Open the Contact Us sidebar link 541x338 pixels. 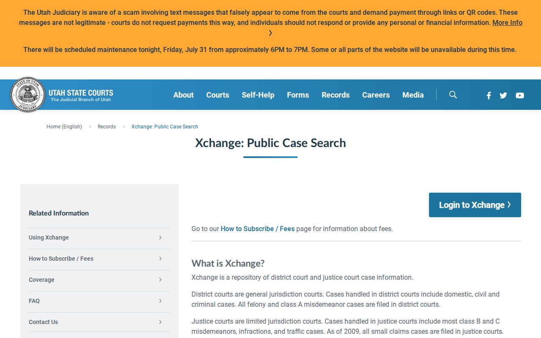click(x=43, y=322)
